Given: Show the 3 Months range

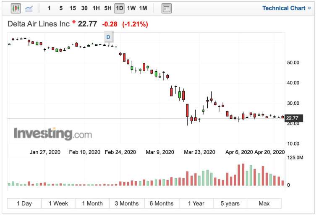Looking at the screenshot, I should (x=127, y=203).
